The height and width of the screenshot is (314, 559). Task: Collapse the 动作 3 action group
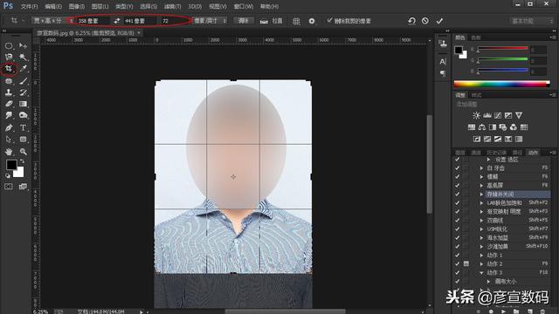point(481,273)
